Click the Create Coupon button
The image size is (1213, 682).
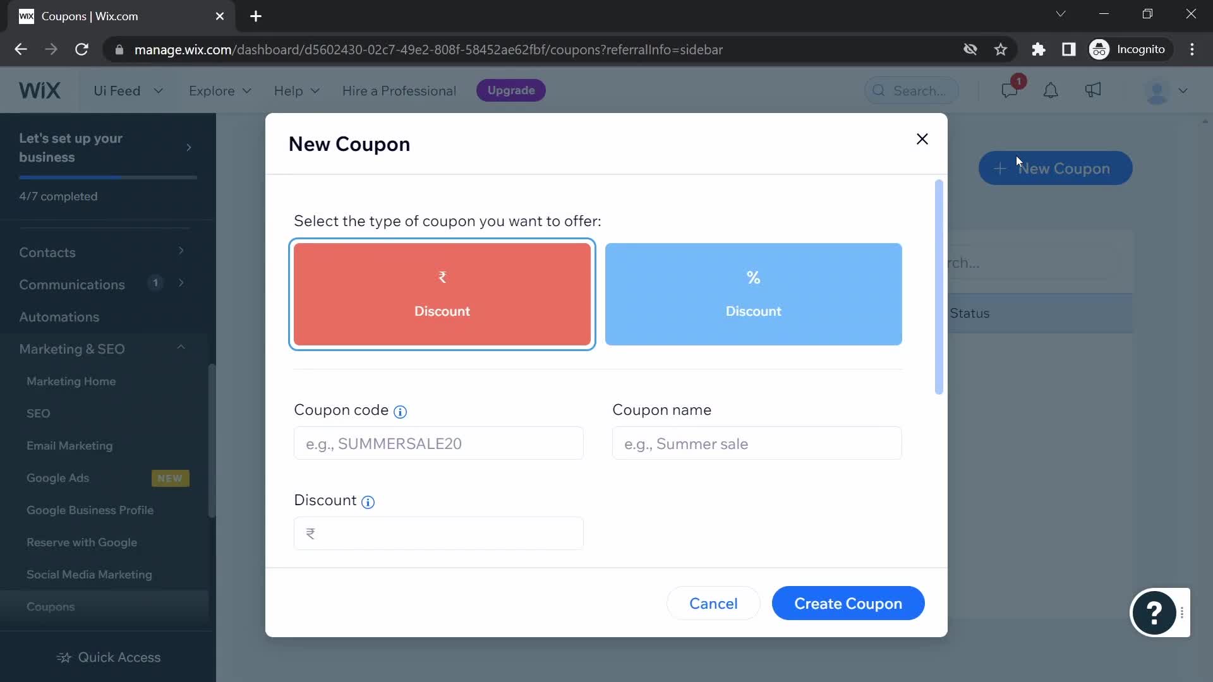coord(848,603)
